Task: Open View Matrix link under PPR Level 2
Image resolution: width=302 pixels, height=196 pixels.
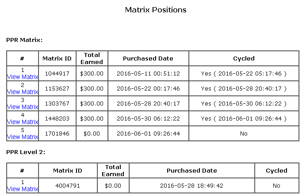Action: pyautogui.click(x=23, y=189)
